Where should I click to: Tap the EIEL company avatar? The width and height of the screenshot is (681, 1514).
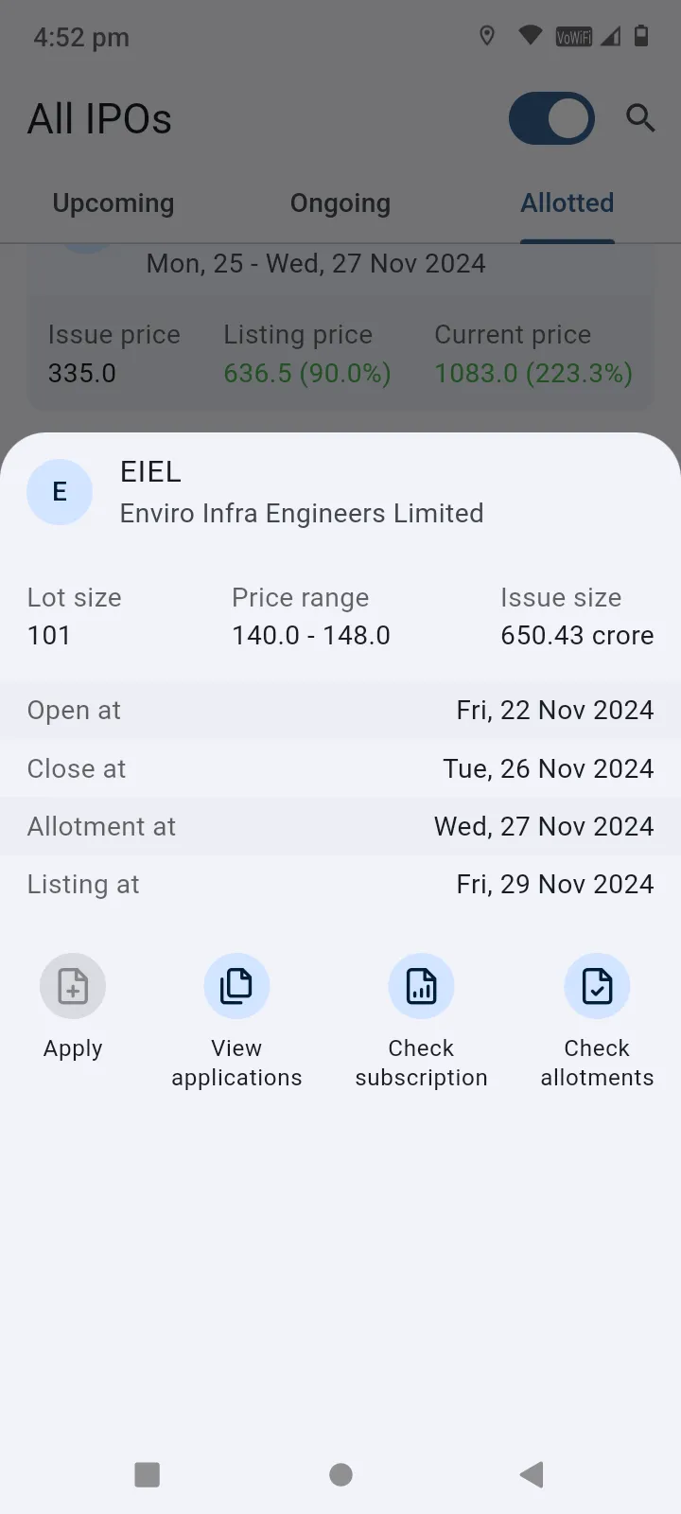[x=60, y=492]
